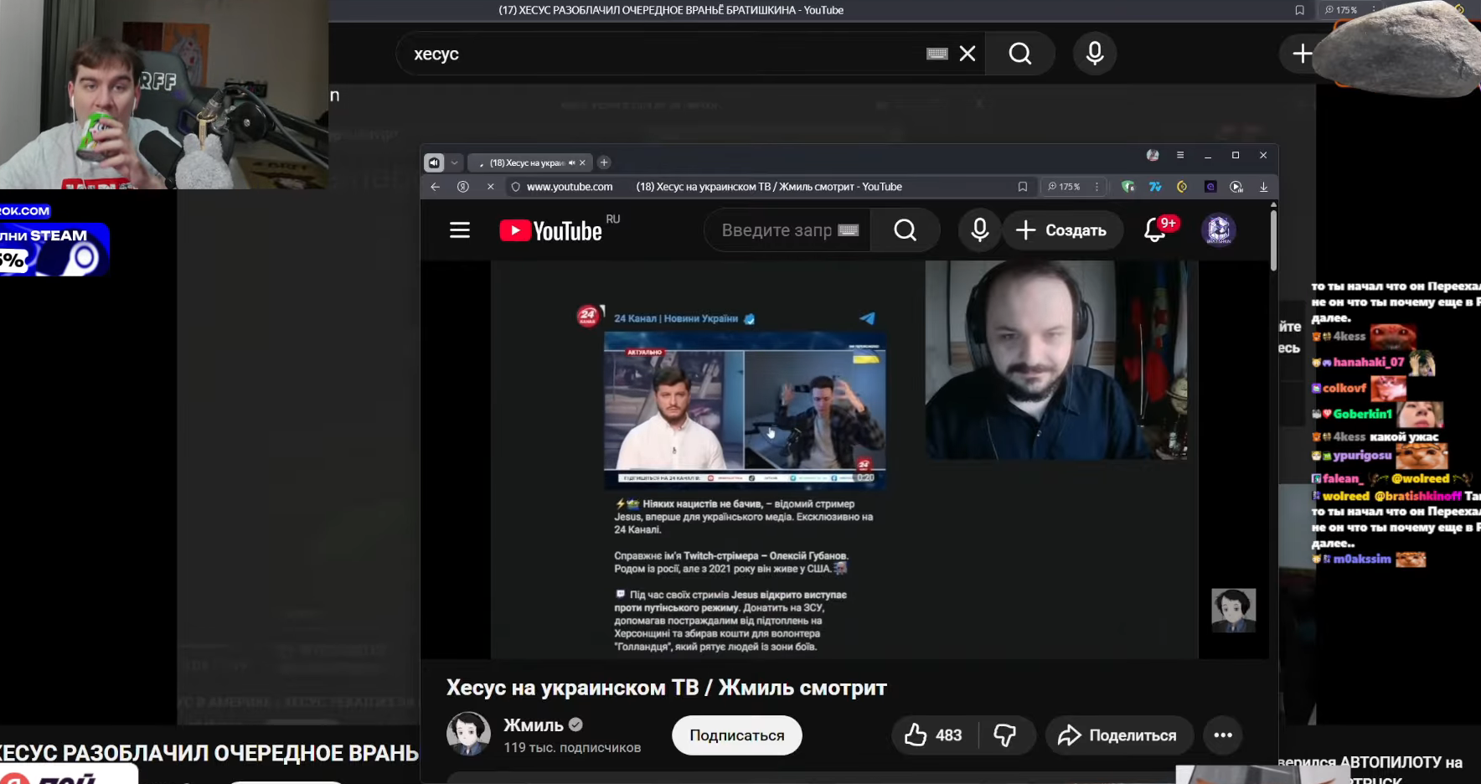The image size is (1481, 784).
Task: Dislike the Жмиль video
Action: [1005, 735]
